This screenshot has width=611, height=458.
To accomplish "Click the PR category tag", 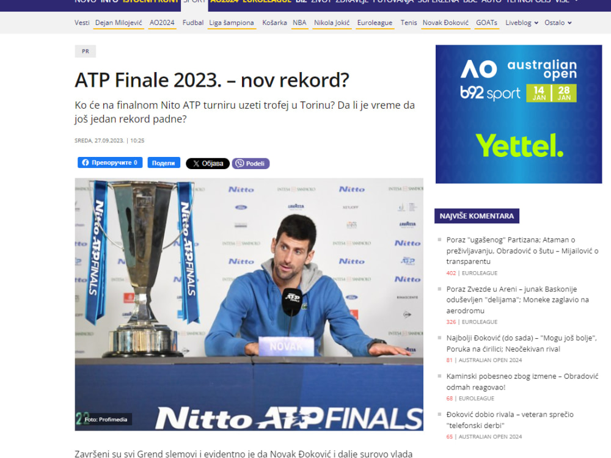I will click(86, 51).
